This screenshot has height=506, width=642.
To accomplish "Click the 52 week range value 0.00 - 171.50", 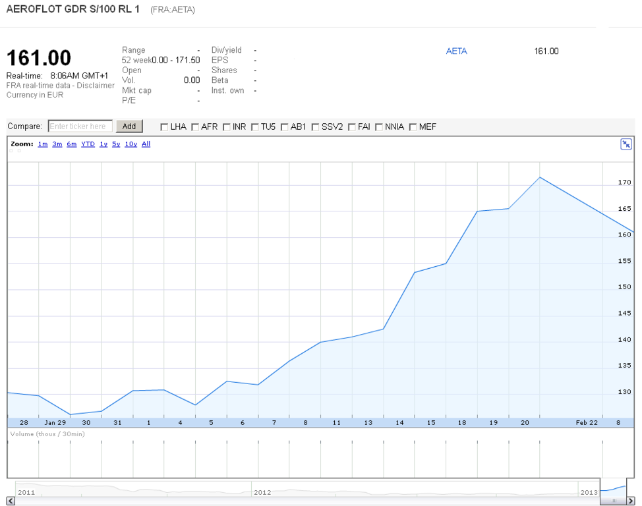I will point(175,60).
